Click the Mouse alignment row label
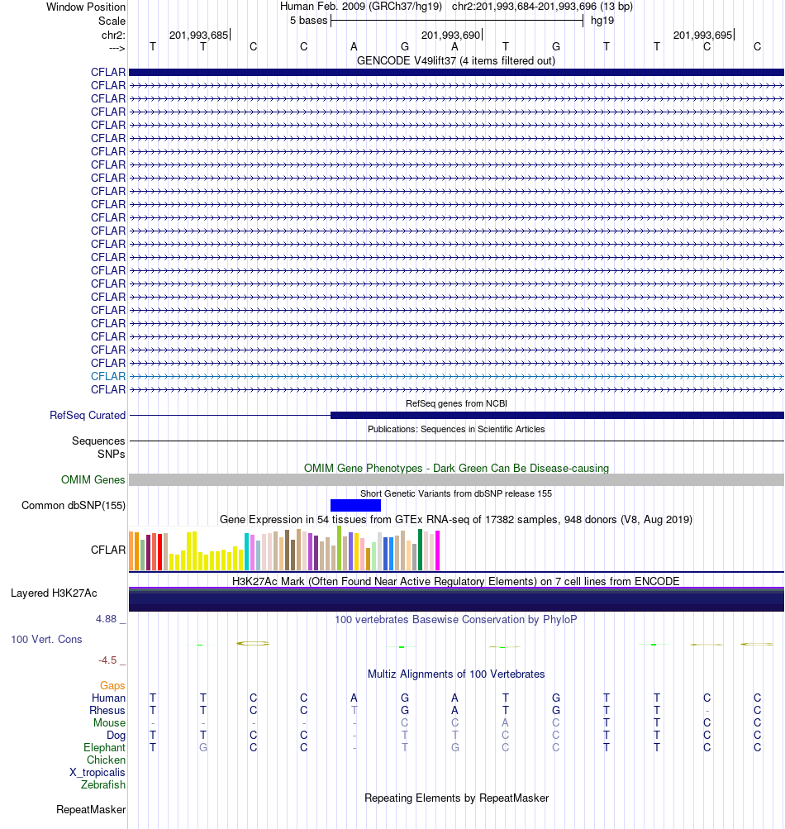Viewport: 785px width, 829px height. pos(109,722)
